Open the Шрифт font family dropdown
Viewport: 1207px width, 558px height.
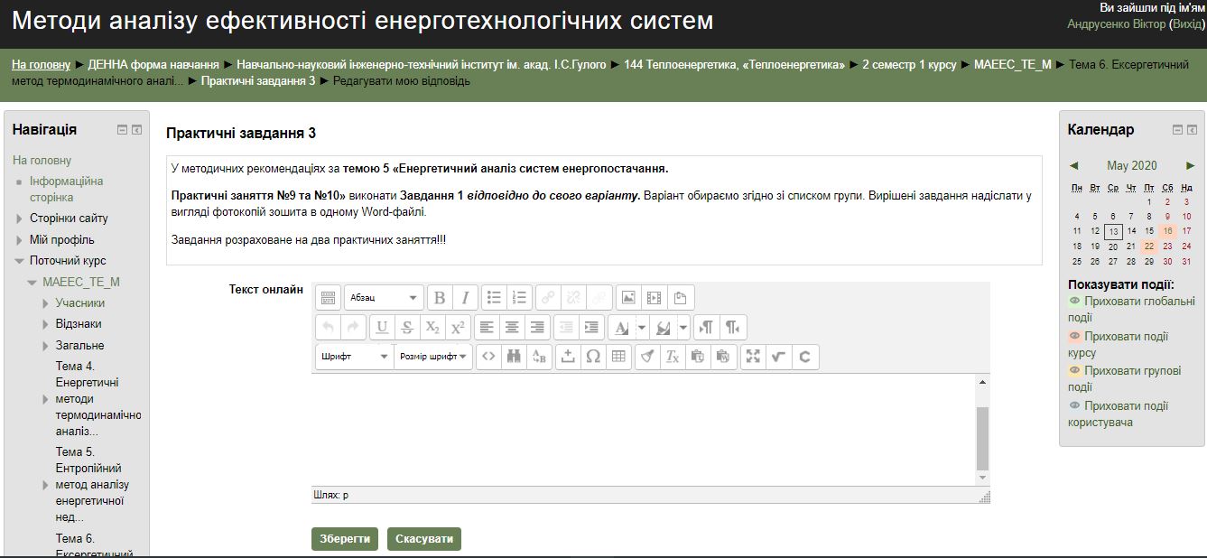point(355,357)
